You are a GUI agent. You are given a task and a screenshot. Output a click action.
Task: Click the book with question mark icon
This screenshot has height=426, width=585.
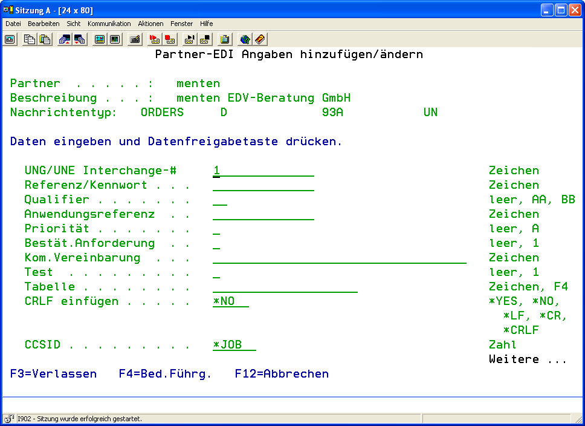tap(260, 39)
